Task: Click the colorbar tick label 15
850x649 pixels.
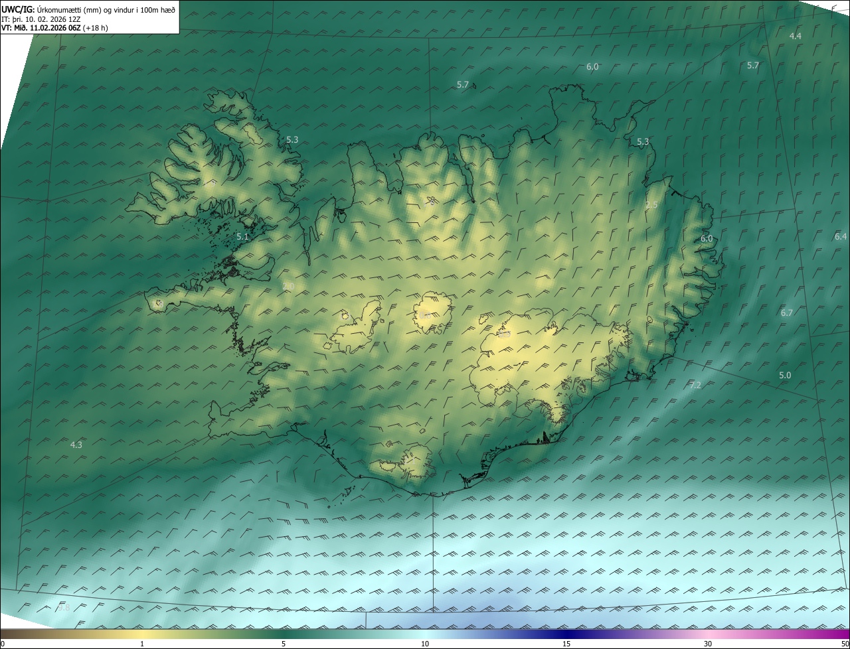Action: [x=566, y=644]
